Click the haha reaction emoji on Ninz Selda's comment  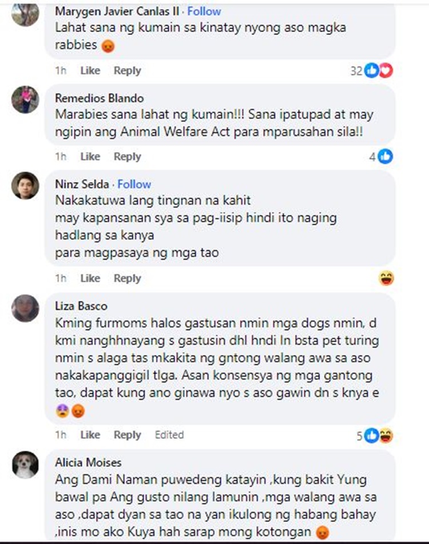pos(386,278)
